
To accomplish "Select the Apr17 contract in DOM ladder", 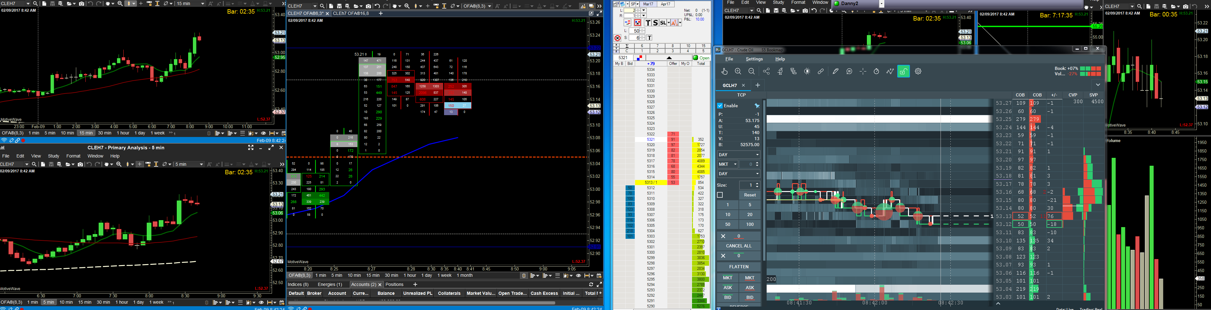I will [666, 4].
